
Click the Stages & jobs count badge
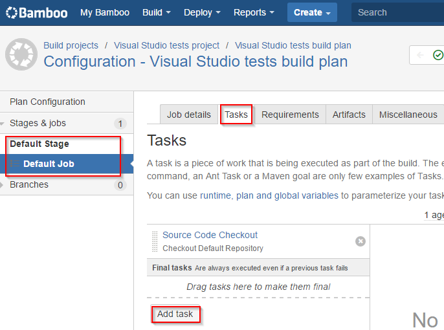[x=120, y=124]
